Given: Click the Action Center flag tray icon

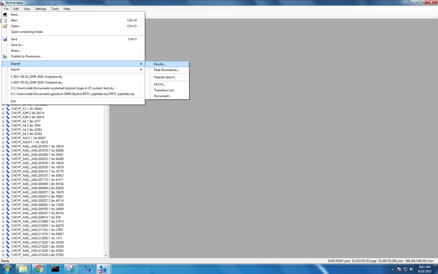Looking at the screenshot, I should coord(399,269).
